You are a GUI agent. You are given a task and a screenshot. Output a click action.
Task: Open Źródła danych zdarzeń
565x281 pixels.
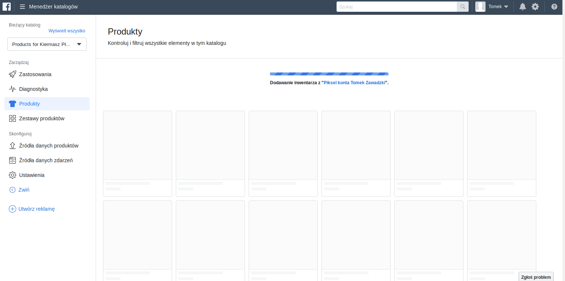[47, 160]
